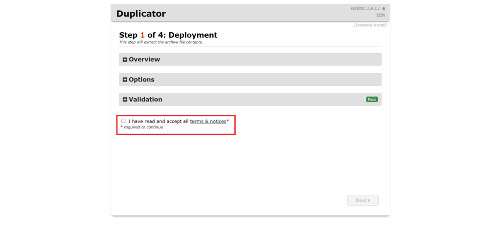
Task: Expand the Overview section
Action: tap(250, 59)
